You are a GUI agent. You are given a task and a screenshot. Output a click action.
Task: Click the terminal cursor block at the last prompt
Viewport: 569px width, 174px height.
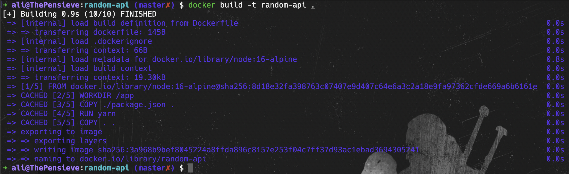pos(190,168)
